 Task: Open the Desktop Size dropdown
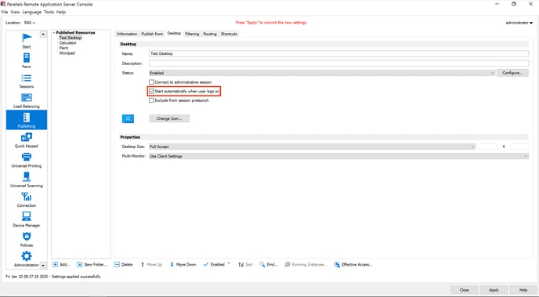coord(312,147)
